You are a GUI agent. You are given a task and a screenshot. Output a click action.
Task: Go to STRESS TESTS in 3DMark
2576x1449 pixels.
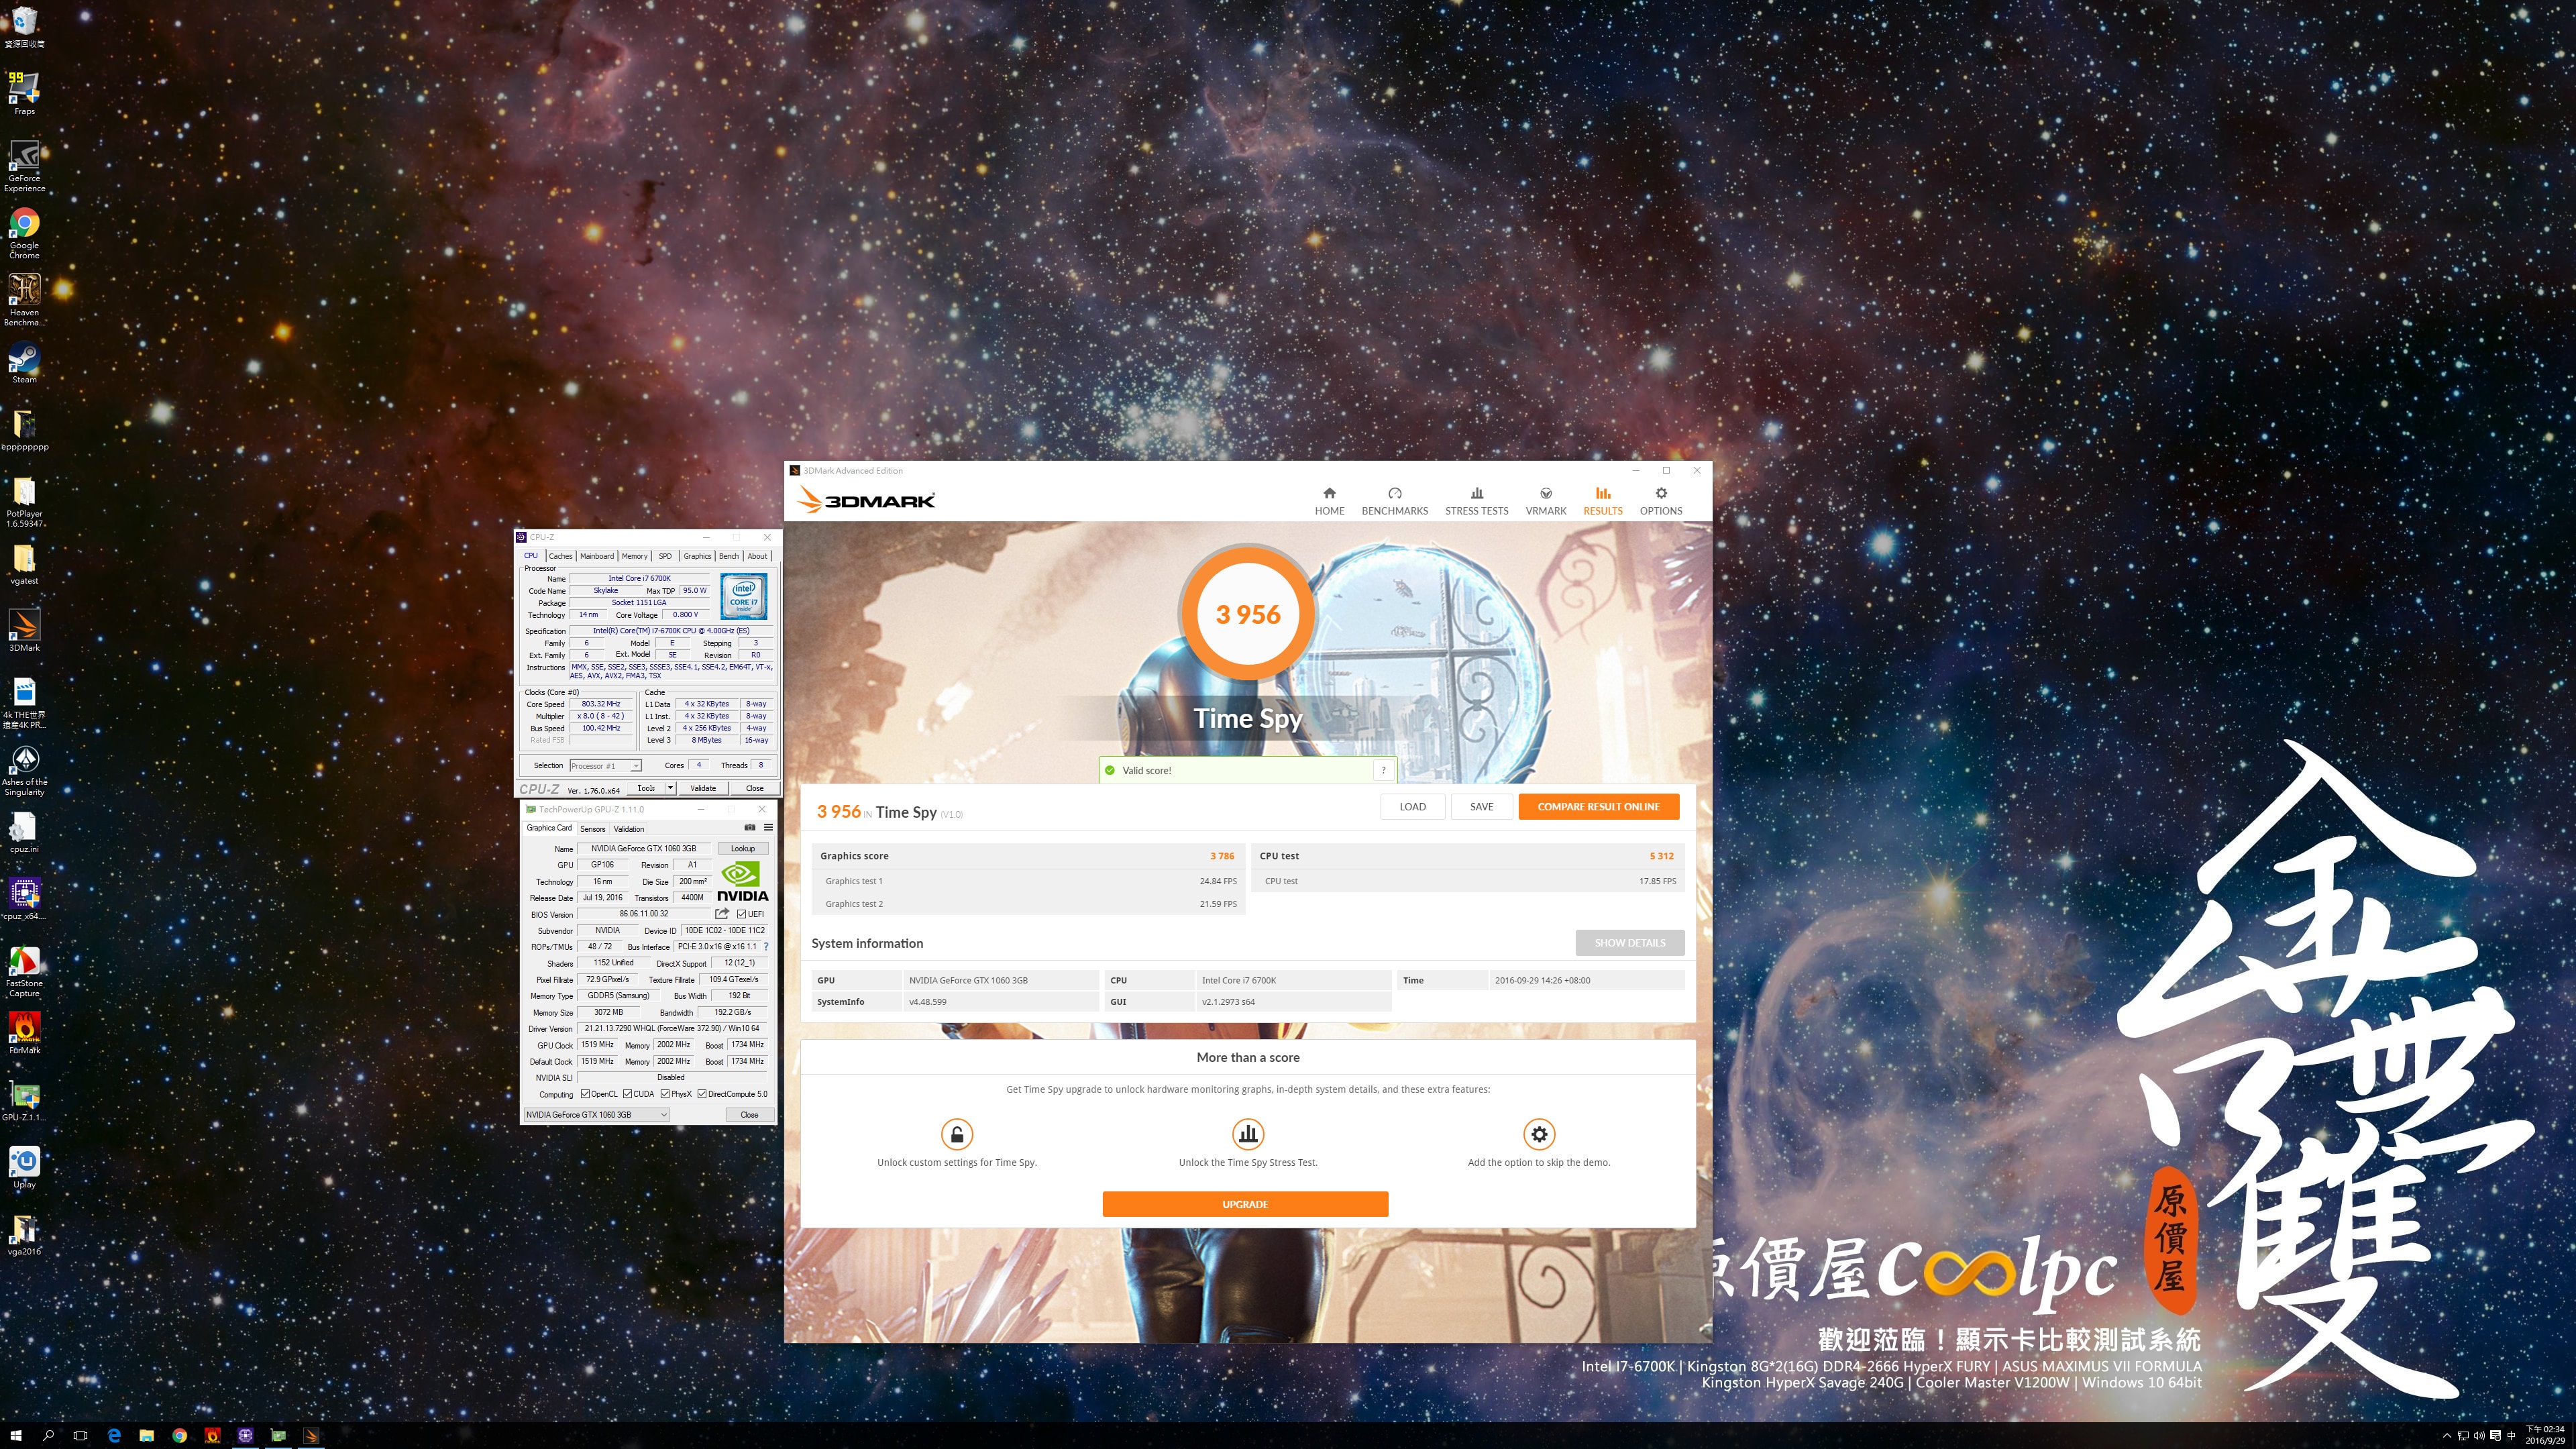tap(1476, 501)
